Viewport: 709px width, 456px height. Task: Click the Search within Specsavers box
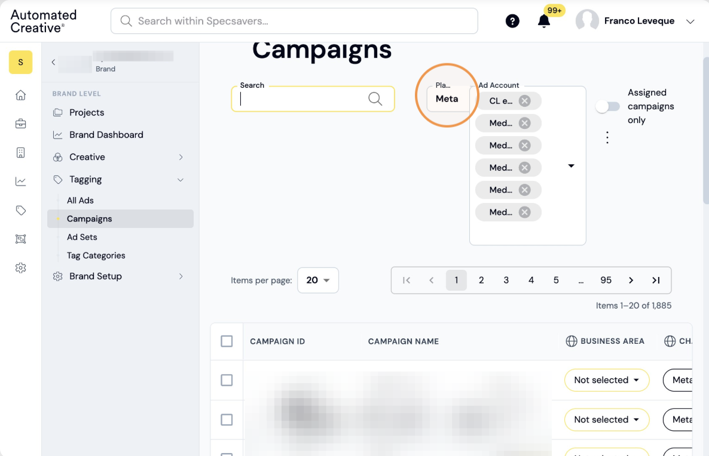(294, 21)
